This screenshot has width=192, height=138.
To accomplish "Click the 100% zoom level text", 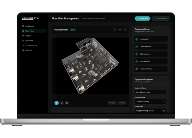I will (120, 30).
